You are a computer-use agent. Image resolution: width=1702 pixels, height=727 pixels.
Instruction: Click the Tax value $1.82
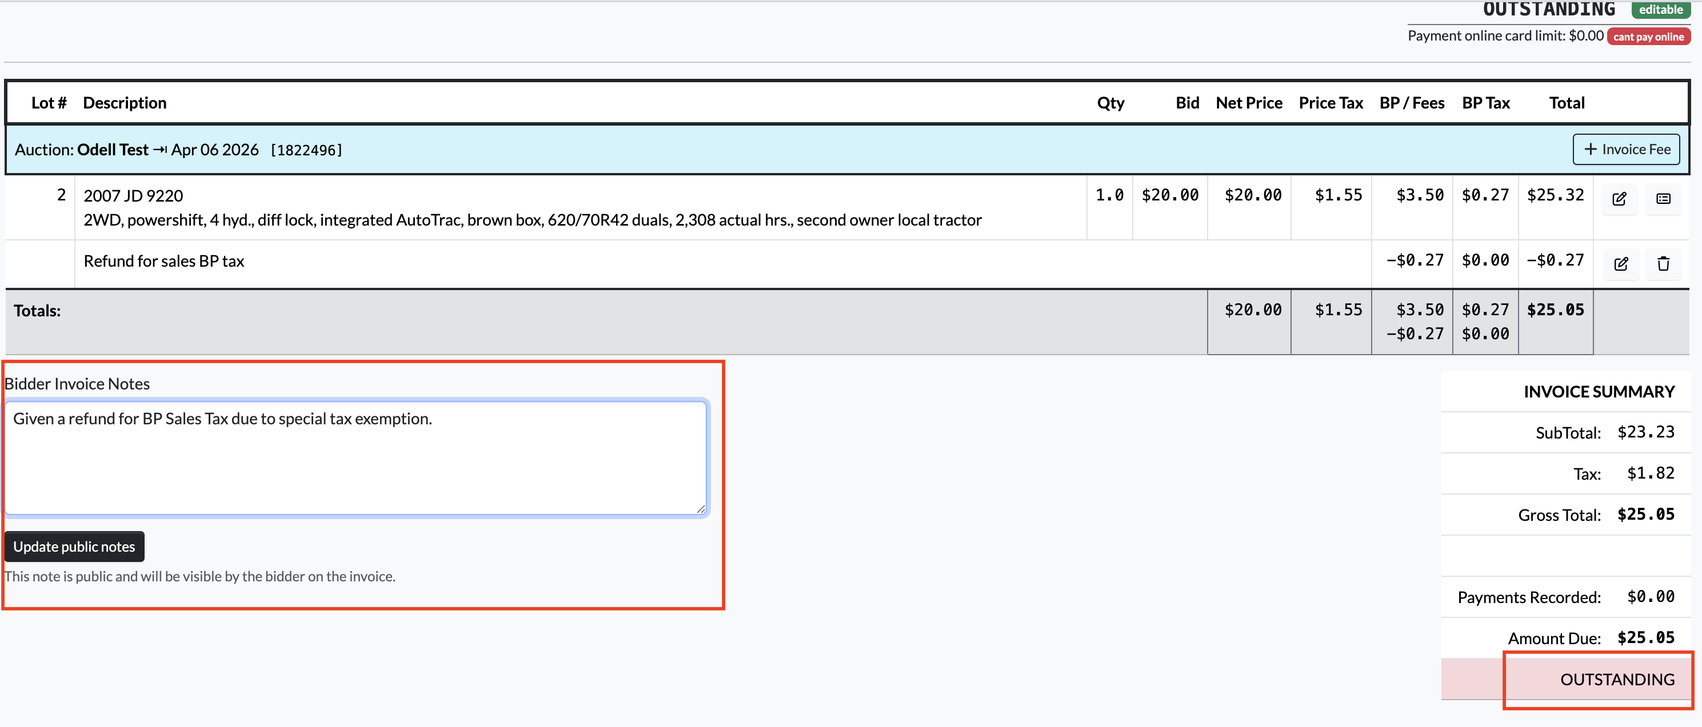point(1651,473)
